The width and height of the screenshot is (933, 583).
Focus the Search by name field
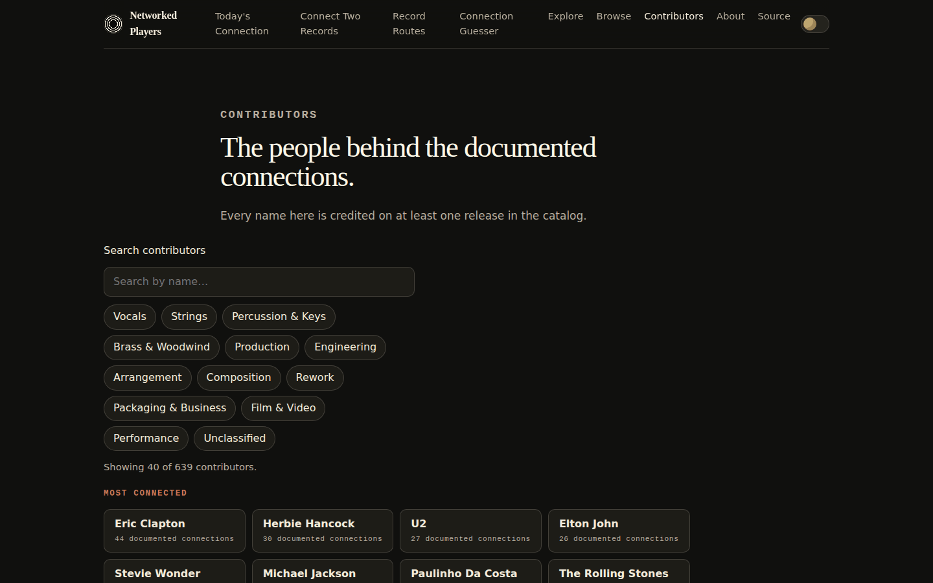pyautogui.click(x=259, y=282)
